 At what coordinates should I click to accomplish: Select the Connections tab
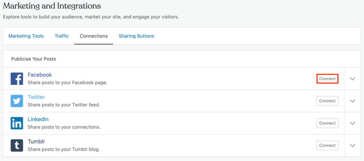click(x=93, y=36)
